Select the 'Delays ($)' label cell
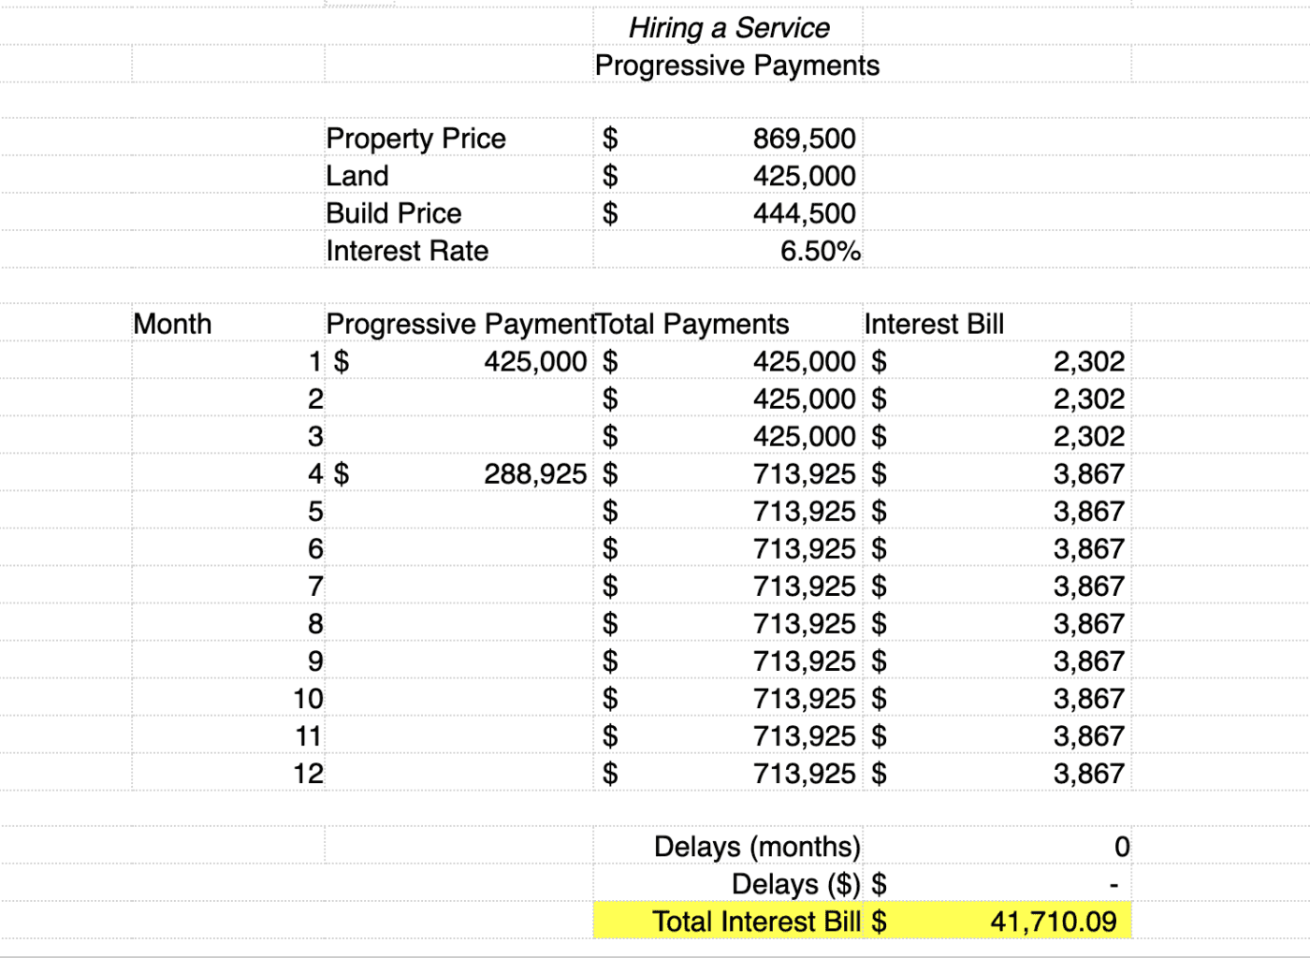This screenshot has height=958, width=1310. 794,884
